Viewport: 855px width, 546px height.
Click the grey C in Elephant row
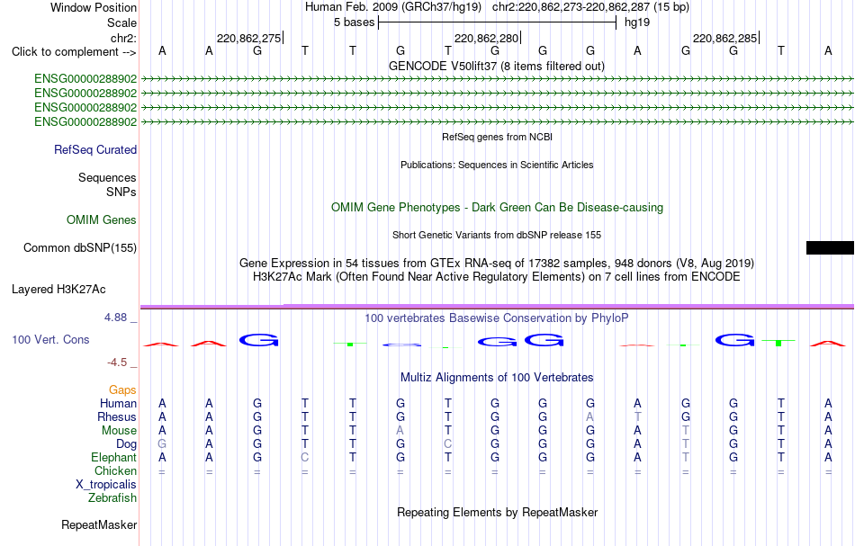305,457
